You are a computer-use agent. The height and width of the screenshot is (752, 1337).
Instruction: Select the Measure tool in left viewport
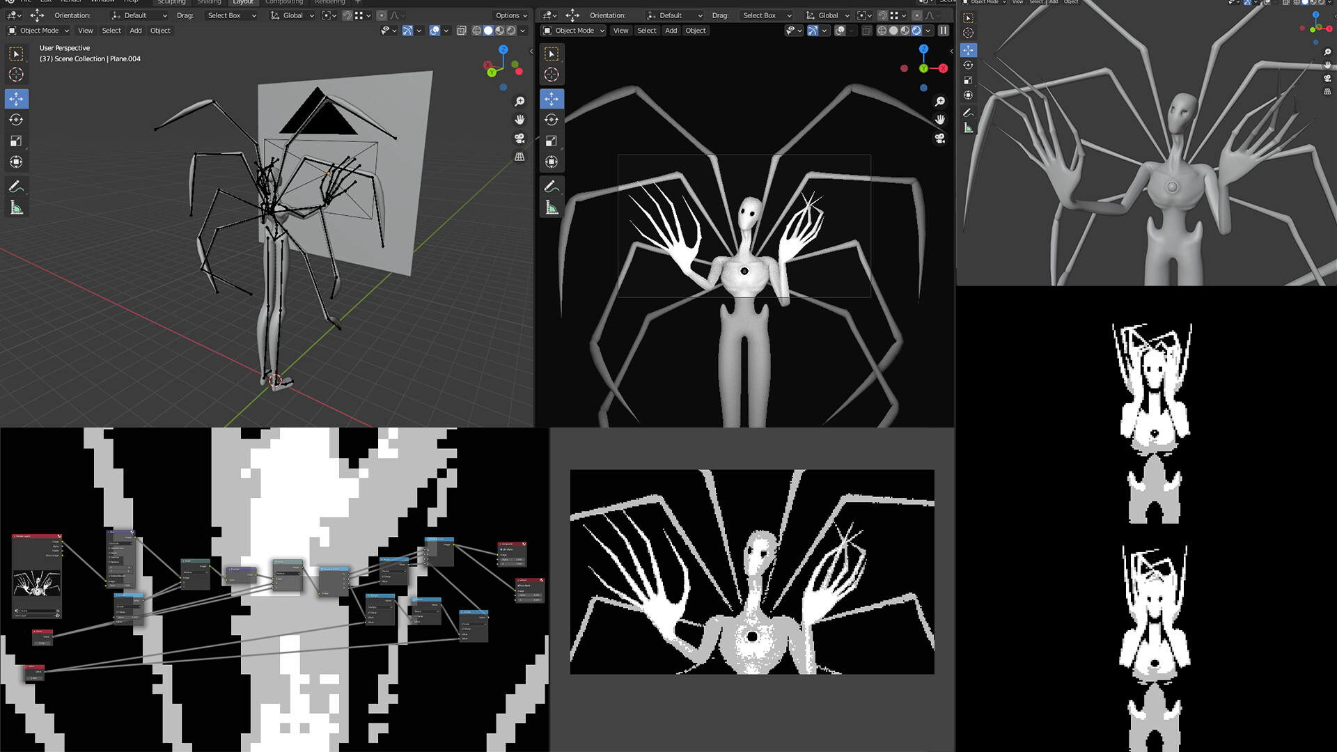(x=16, y=207)
